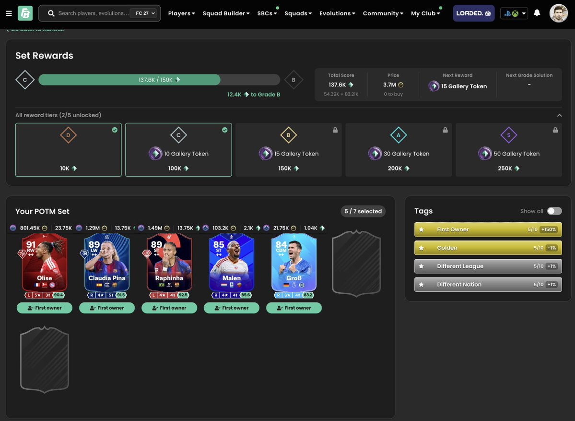Click the empty card slot in second row
The height and width of the screenshot is (421, 575).
(45, 360)
